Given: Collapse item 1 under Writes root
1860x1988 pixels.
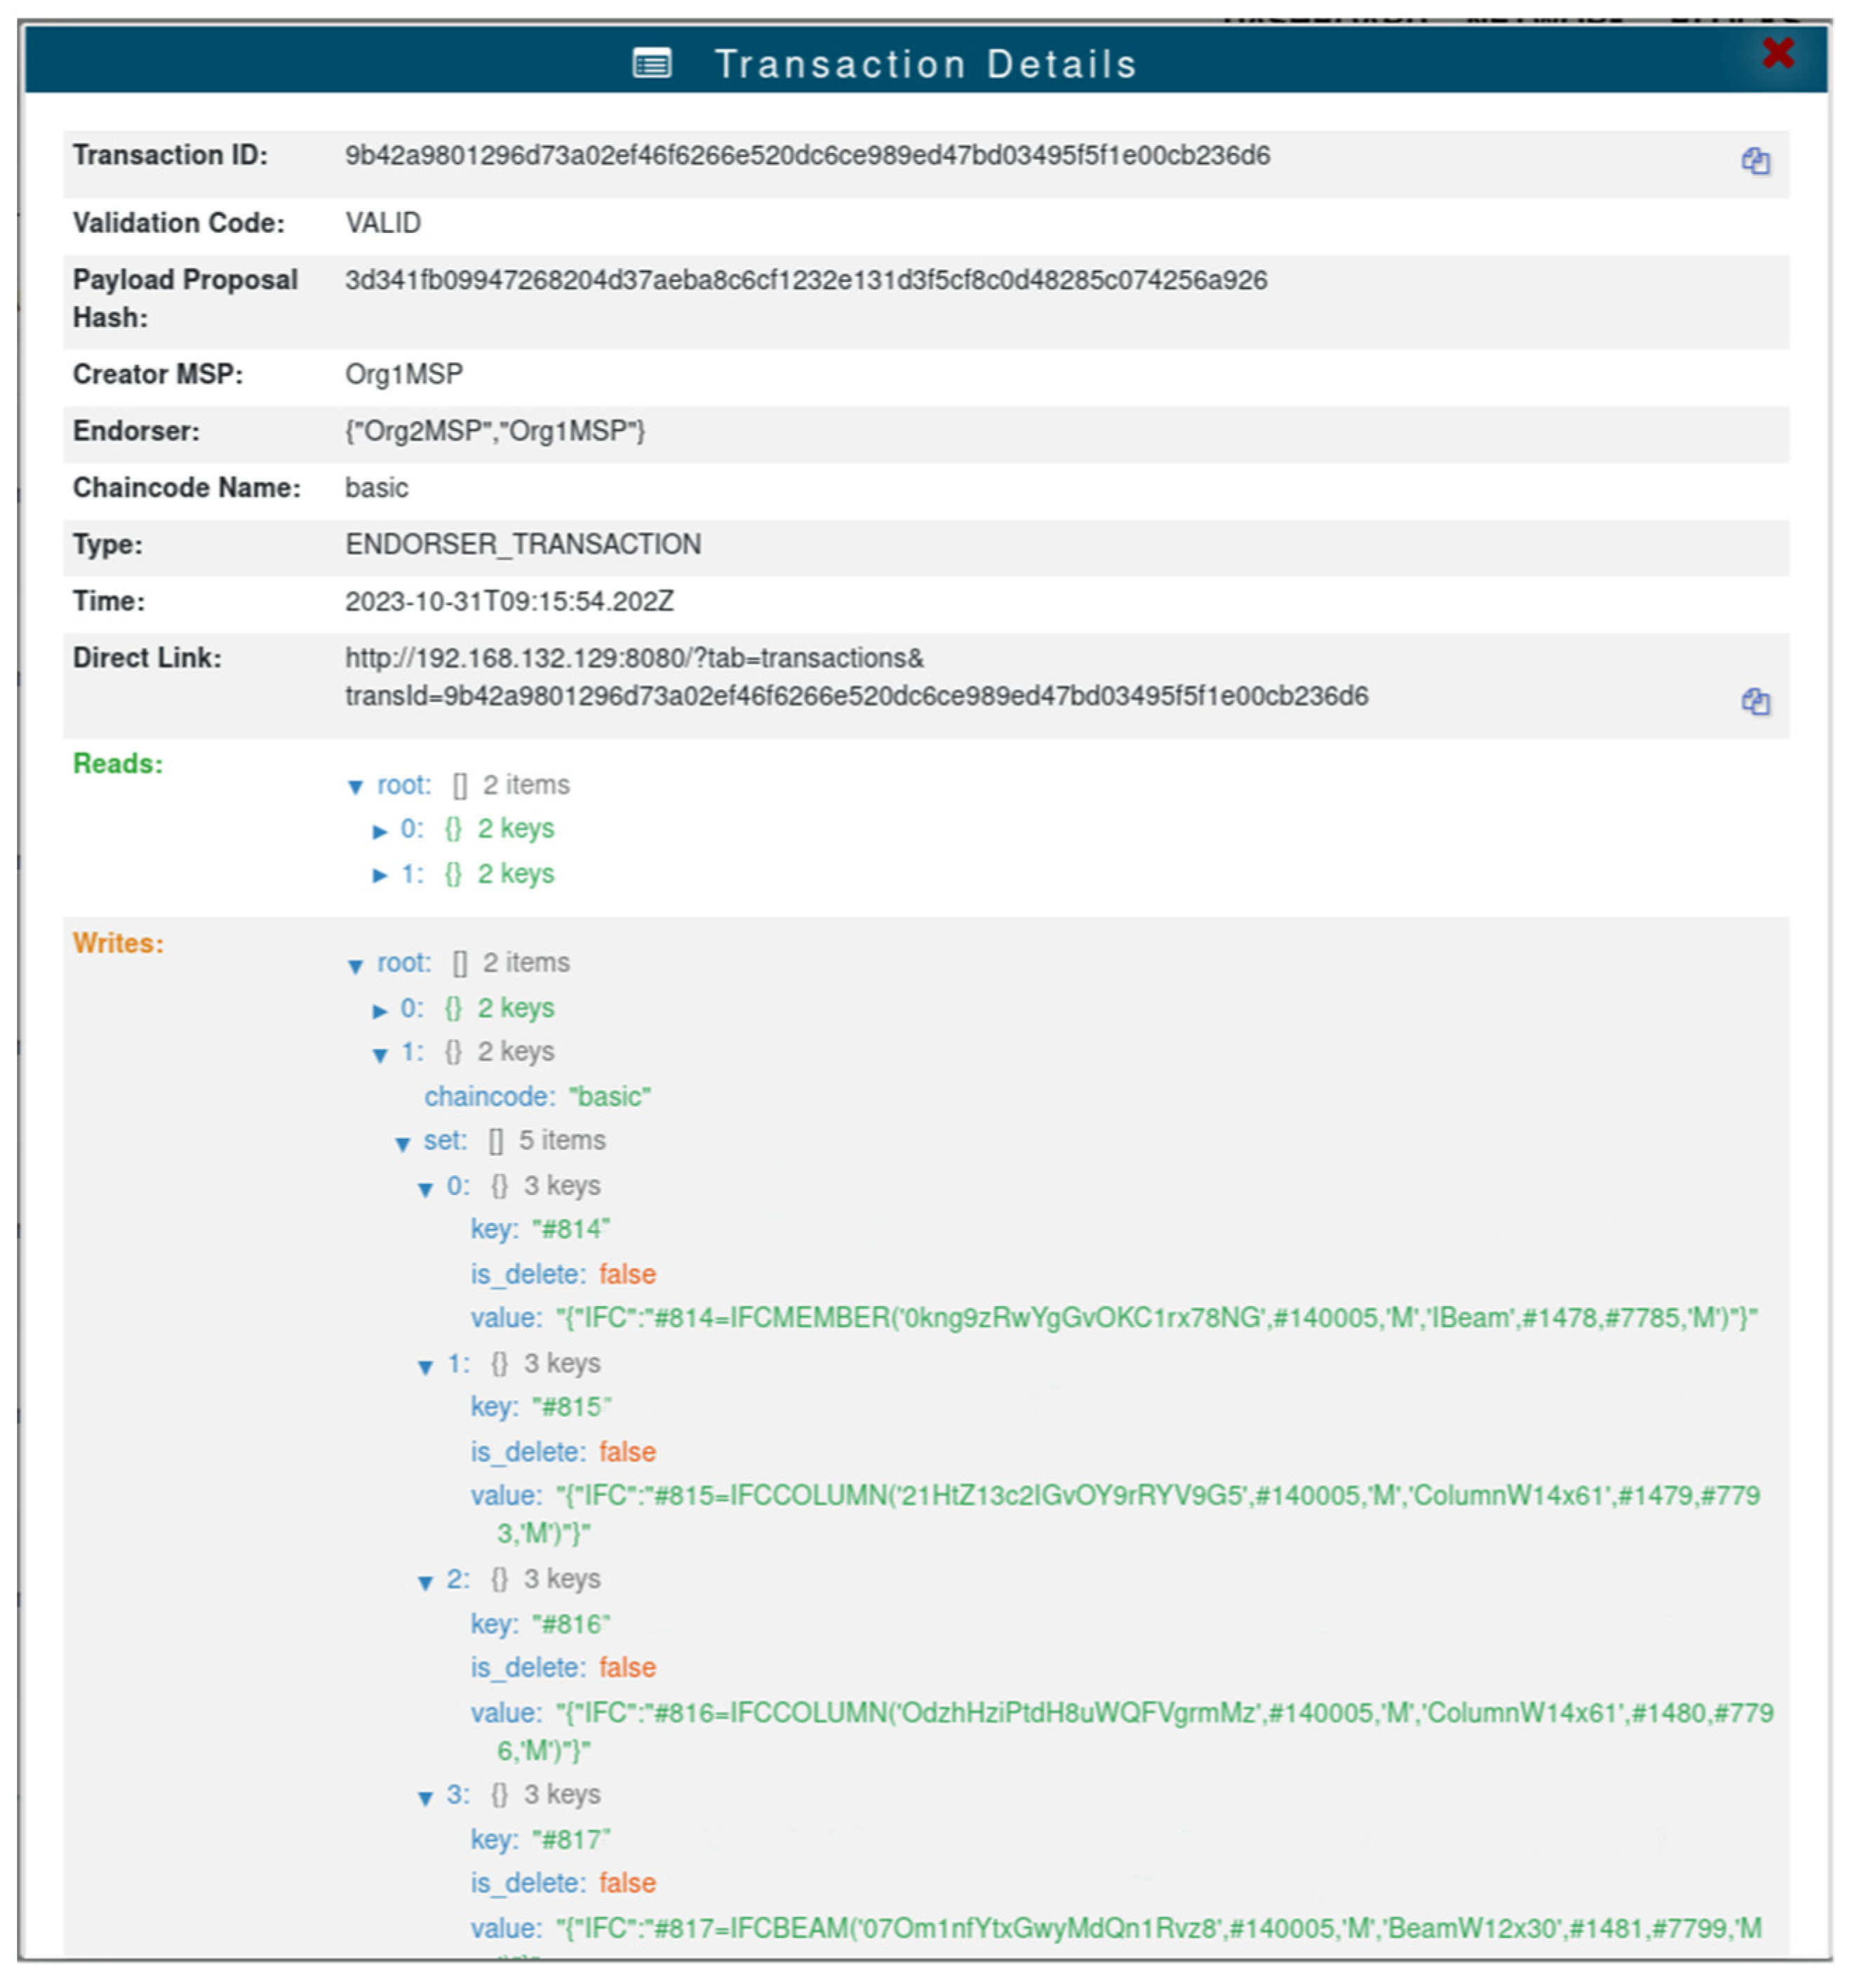Looking at the screenshot, I should [380, 1055].
